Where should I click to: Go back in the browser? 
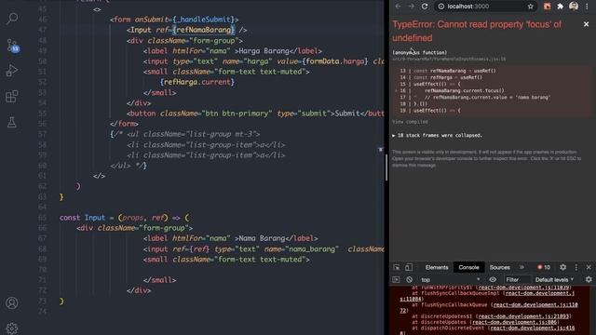tap(398, 7)
